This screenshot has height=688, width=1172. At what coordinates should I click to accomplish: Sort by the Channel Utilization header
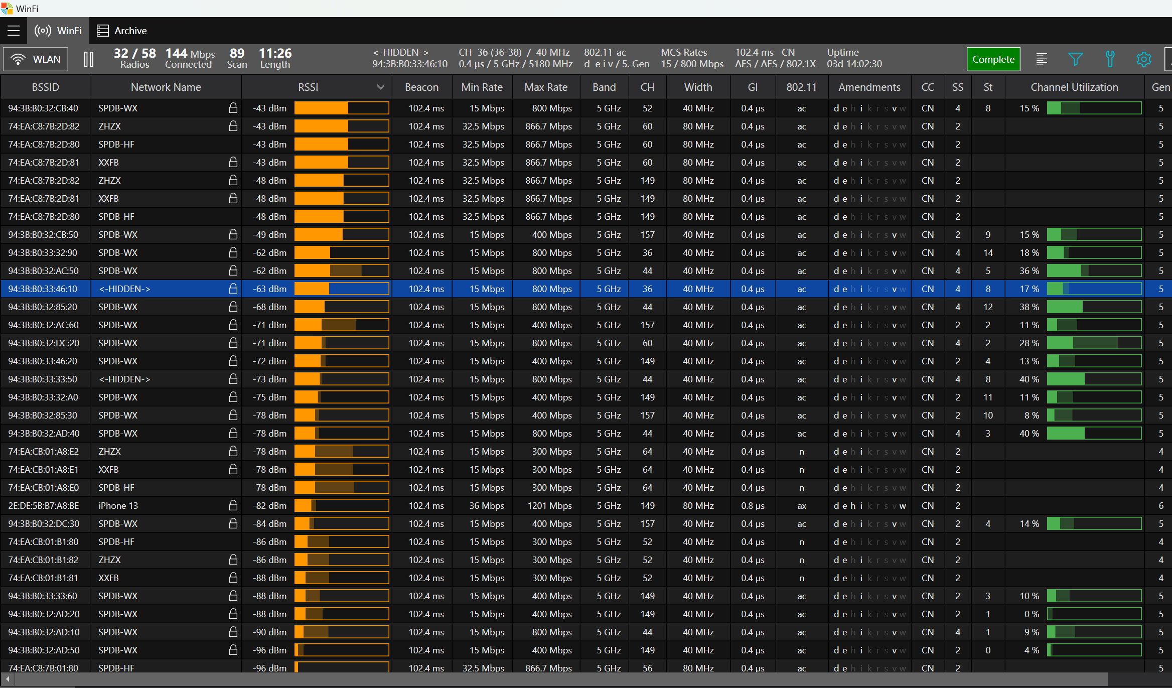1074,87
